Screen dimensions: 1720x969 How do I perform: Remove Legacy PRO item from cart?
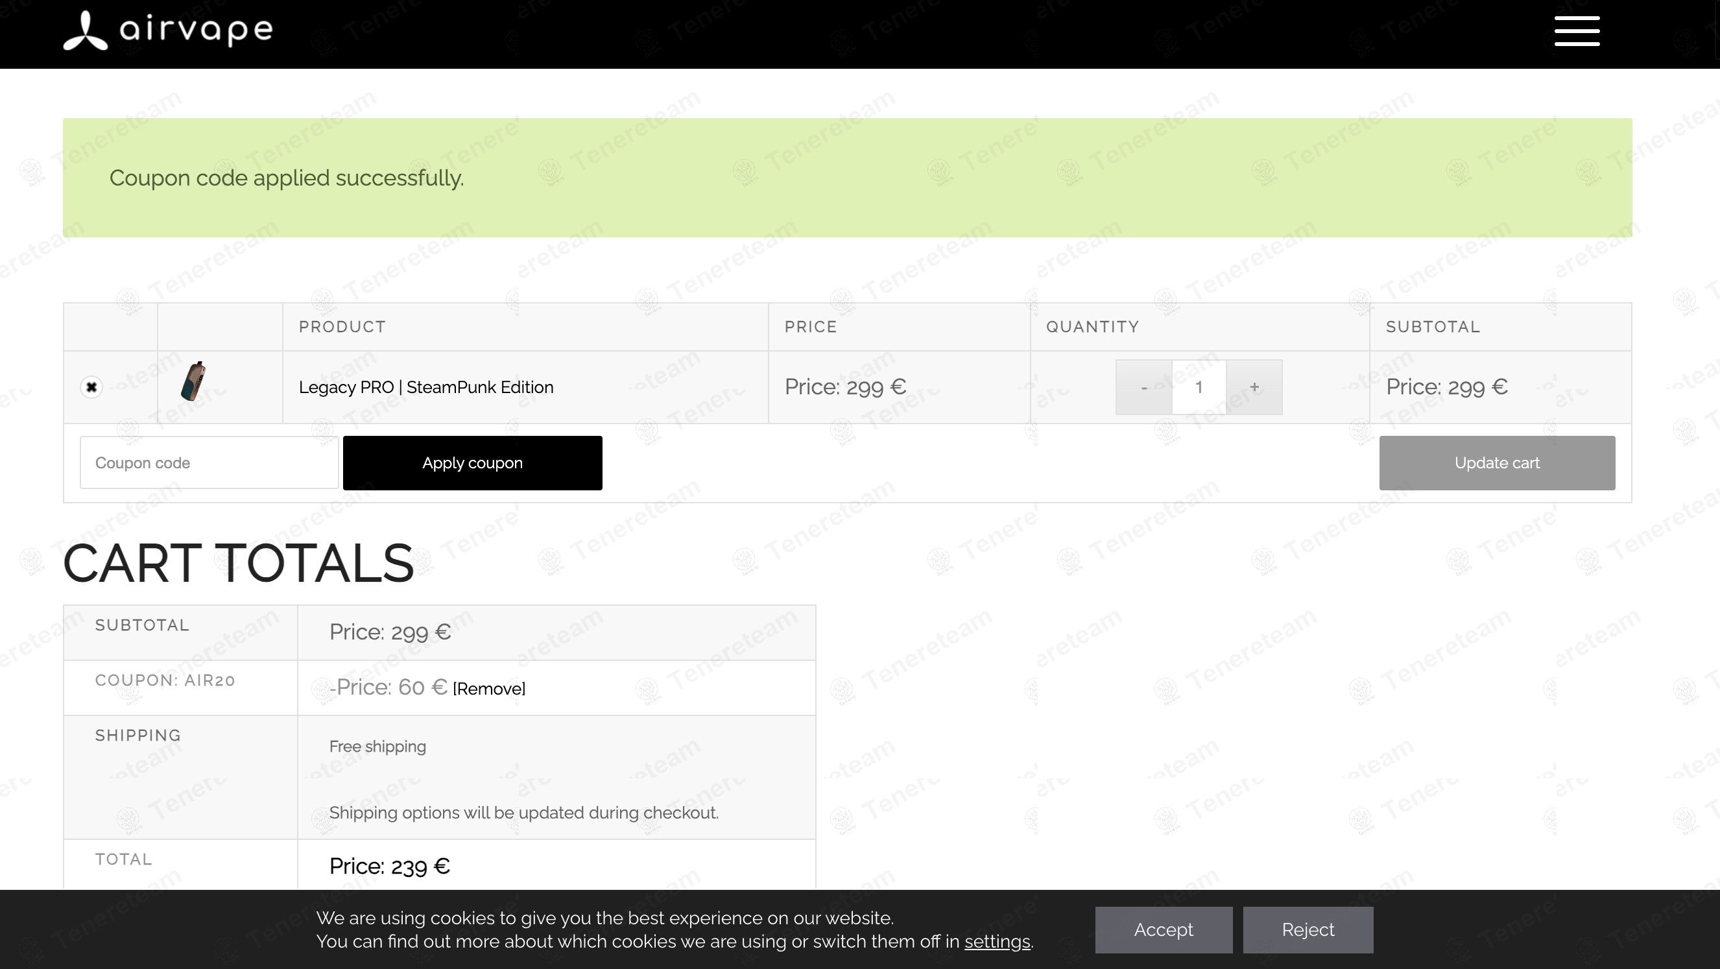[91, 387]
